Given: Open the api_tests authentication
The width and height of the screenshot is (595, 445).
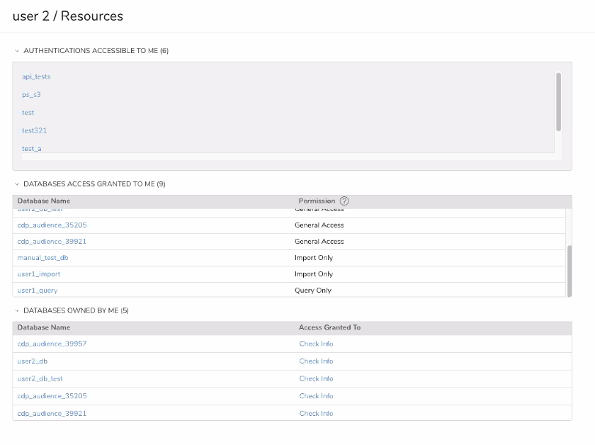Looking at the screenshot, I should pyautogui.click(x=36, y=77).
